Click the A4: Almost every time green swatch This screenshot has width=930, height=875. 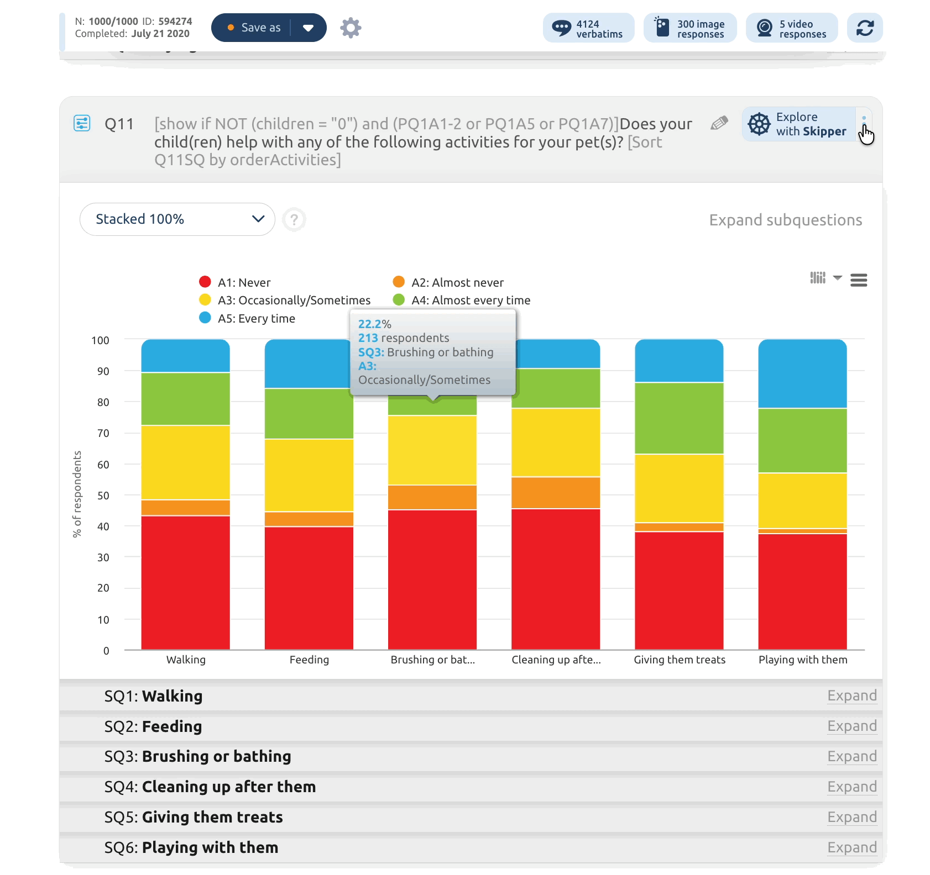399,300
